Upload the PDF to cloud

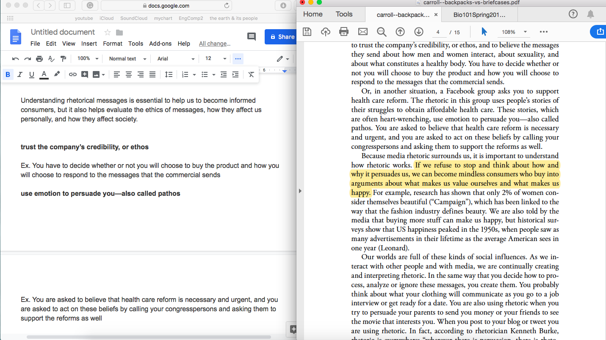point(326,32)
